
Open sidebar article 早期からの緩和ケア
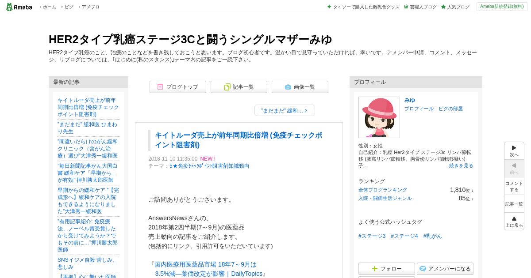click(88, 201)
